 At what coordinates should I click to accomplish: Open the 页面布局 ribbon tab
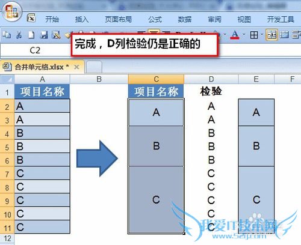(x=119, y=19)
